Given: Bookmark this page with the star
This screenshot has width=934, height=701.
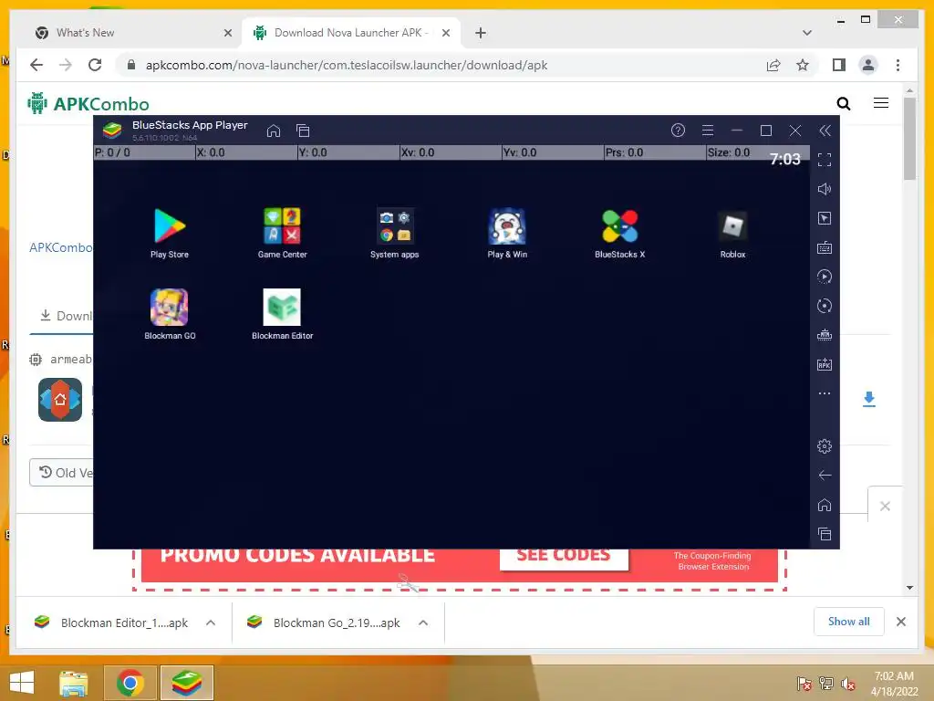Looking at the screenshot, I should pyautogui.click(x=803, y=65).
